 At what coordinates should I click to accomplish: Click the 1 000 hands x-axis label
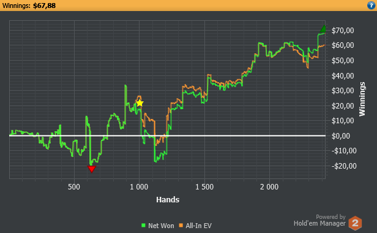coord(139,187)
